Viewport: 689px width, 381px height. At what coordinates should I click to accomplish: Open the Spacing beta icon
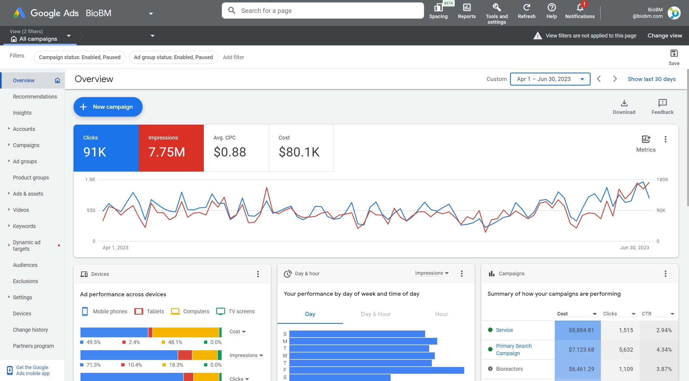(439, 8)
